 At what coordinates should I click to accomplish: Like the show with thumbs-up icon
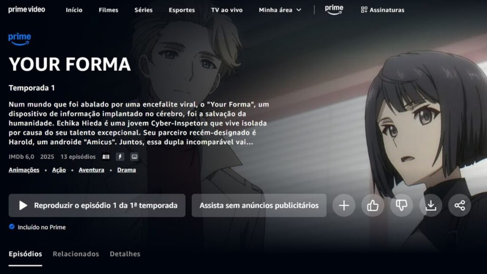(373, 205)
